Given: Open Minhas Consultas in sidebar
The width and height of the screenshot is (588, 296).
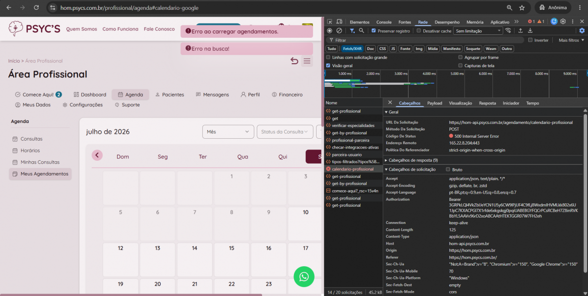Looking at the screenshot, I should [x=40, y=162].
